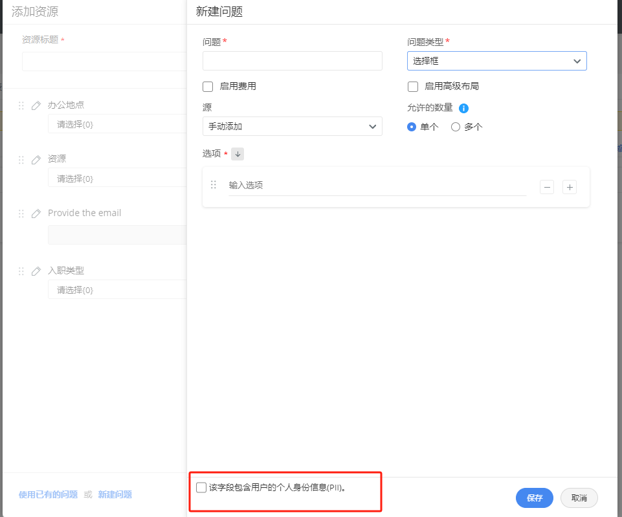Click the edit pencil beside 入职类型
Screen dimensions: 622x517
pos(36,271)
